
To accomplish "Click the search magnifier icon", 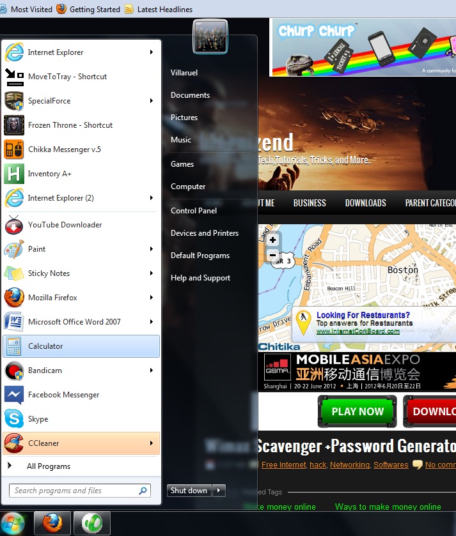I will pos(143,491).
